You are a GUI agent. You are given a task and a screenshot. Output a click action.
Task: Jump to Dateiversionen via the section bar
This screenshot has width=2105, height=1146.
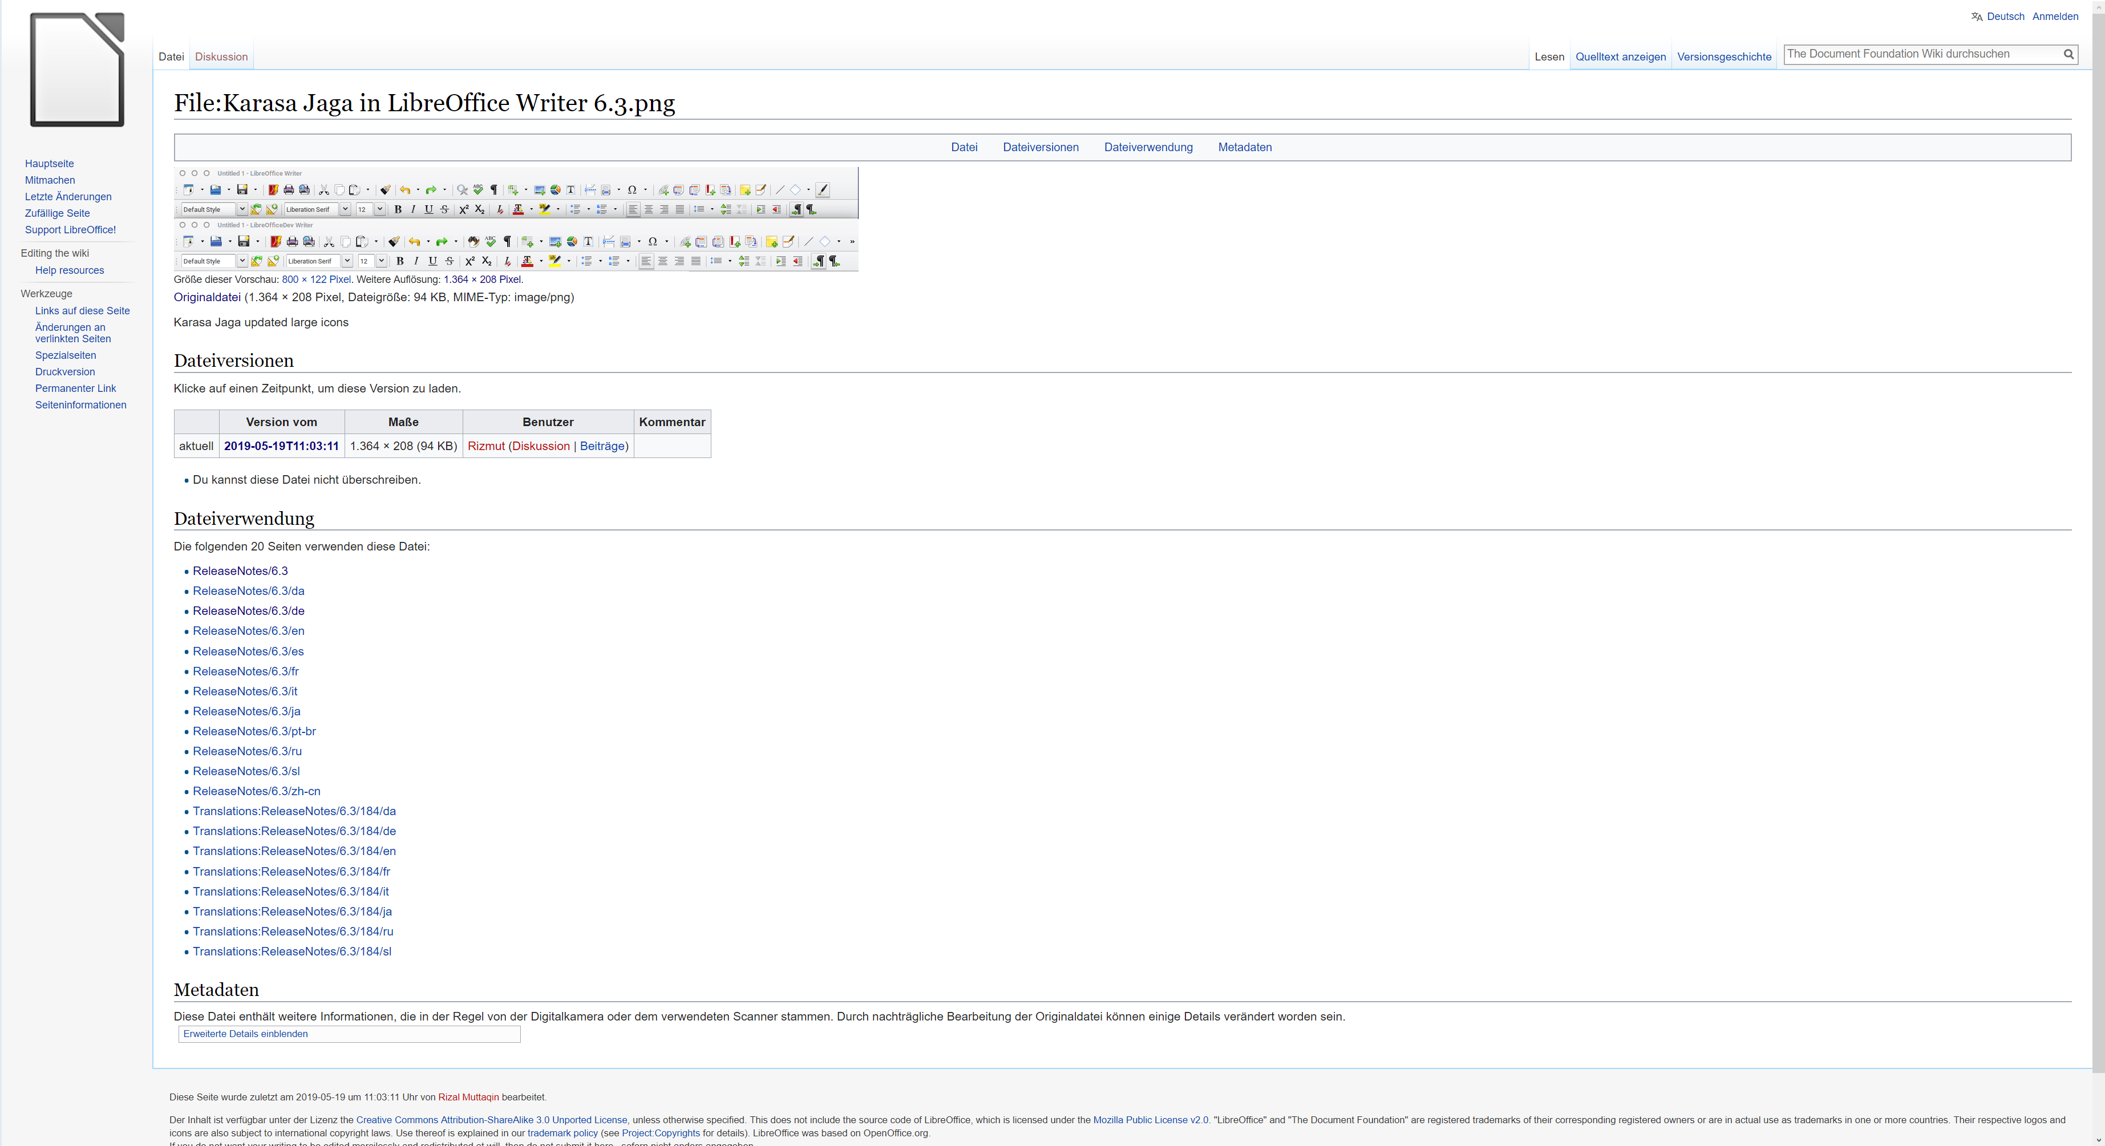pyautogui.click(x=1041, y=147)
